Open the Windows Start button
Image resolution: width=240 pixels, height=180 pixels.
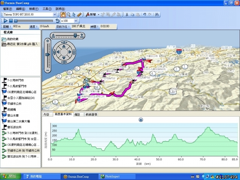point(10,177)
